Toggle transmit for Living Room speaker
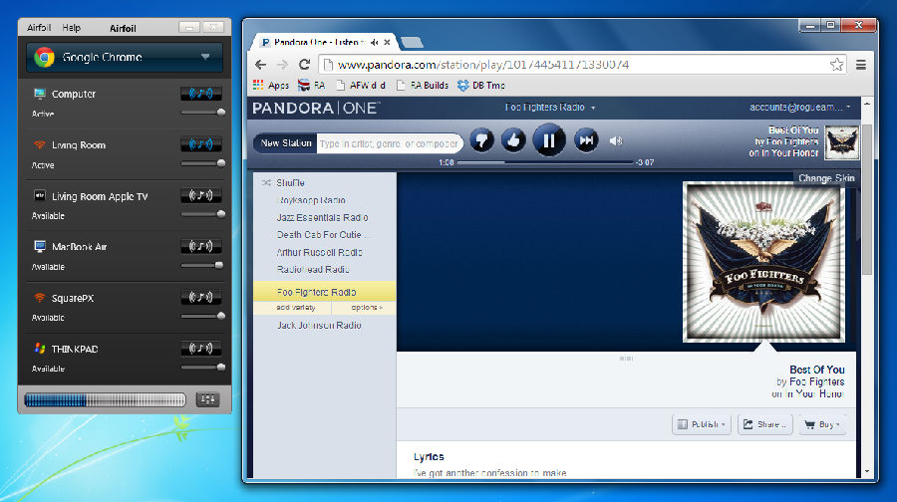This screenshot has width=897, height=502. (200, 144)
